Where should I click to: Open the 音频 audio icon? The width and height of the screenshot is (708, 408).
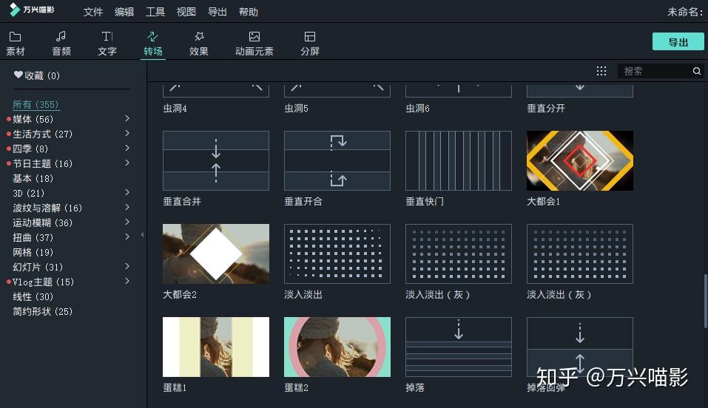point(61,36)
